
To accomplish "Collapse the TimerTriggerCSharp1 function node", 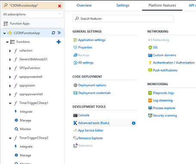I will tap(10, 103).
